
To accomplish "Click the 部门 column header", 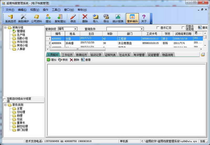I will coord(129,34).
